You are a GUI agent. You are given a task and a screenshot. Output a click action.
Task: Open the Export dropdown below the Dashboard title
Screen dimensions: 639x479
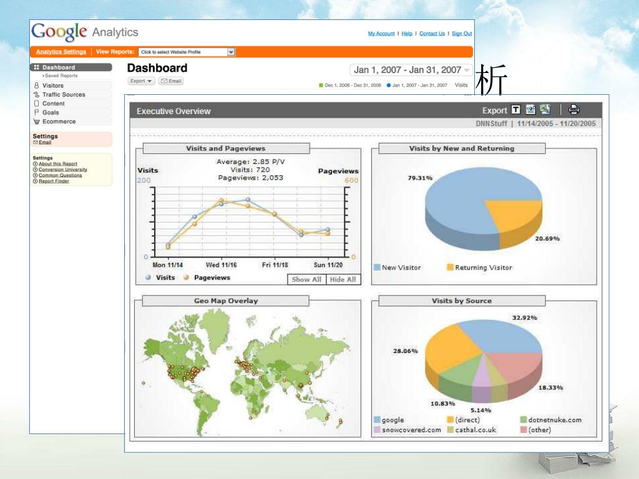pyautogui.click(x=141, y=81)
